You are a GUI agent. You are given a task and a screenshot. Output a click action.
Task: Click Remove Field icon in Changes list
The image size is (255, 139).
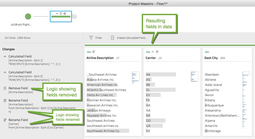(5, 88)
